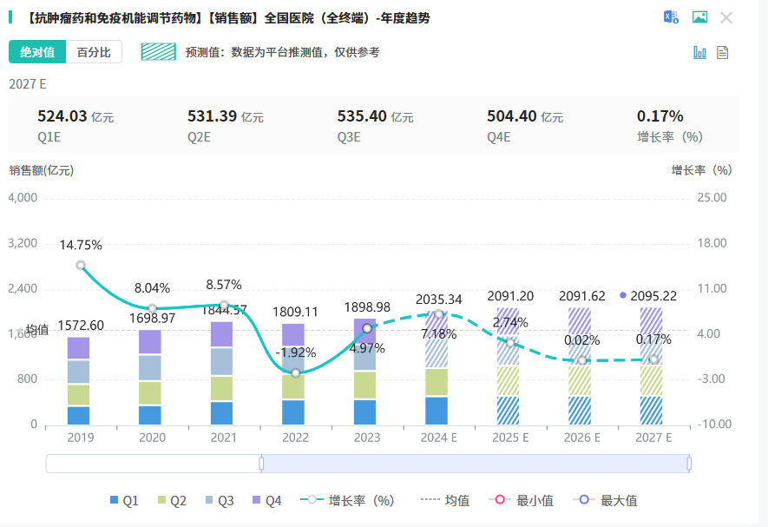Viewport: 768px width, 527px height.
Task: Hide Q4 series via legend
Action: coord(266,500)
